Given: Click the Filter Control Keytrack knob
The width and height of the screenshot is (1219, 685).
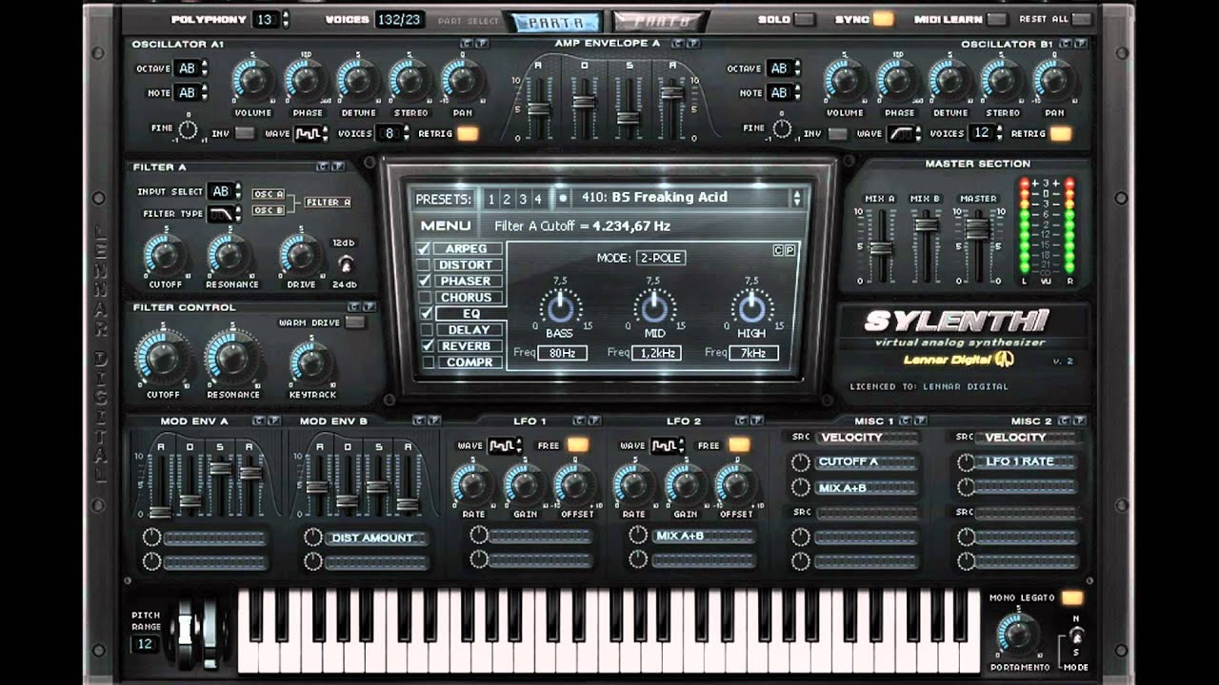Looking at the screenshot, I should pyautogui.click(x=311, y=362).
